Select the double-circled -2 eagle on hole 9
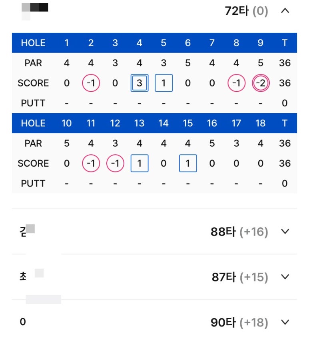 point(261,83)
